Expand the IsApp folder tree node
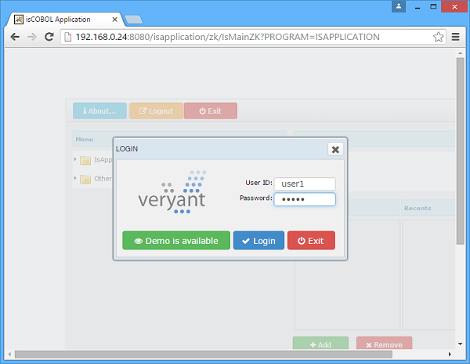 [76, 159]
